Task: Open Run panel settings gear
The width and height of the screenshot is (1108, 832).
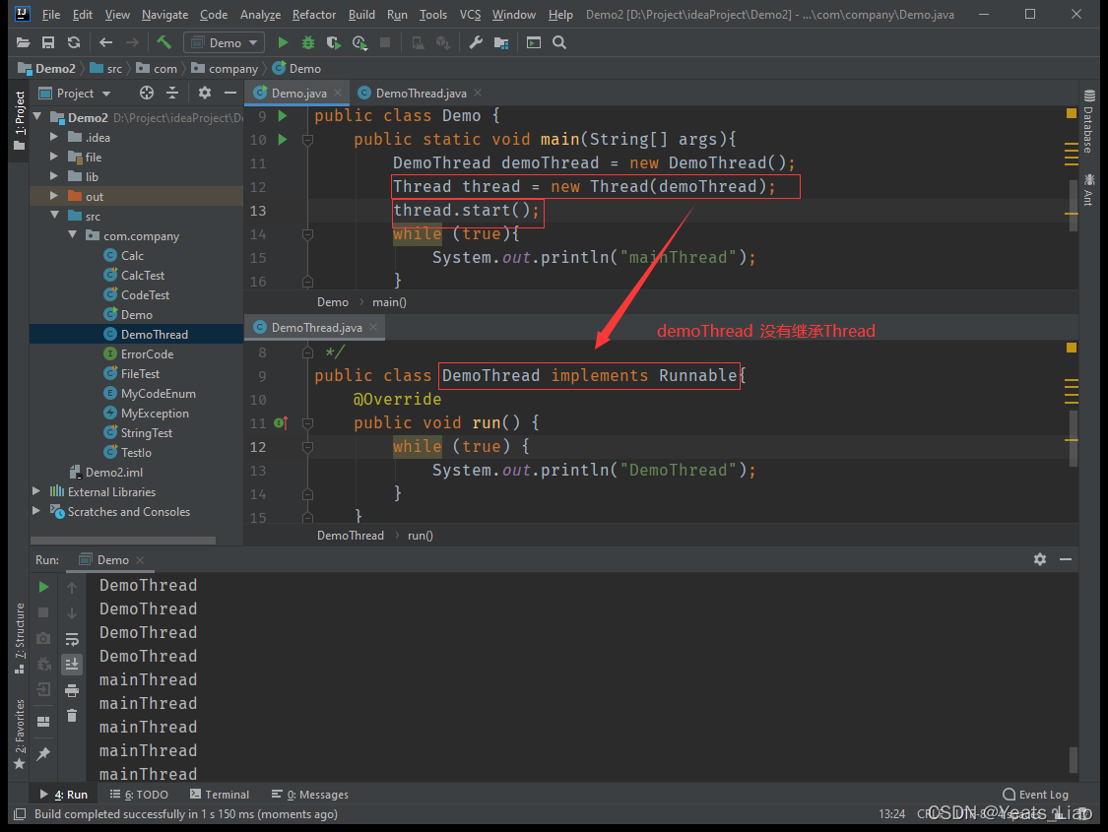Action: pyautogui.click(x=1039, y=559)
